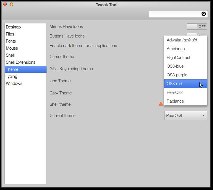The image size is (213, 190).
Task: Click the yellow minimize window button
Action: (x=12, y=4)
